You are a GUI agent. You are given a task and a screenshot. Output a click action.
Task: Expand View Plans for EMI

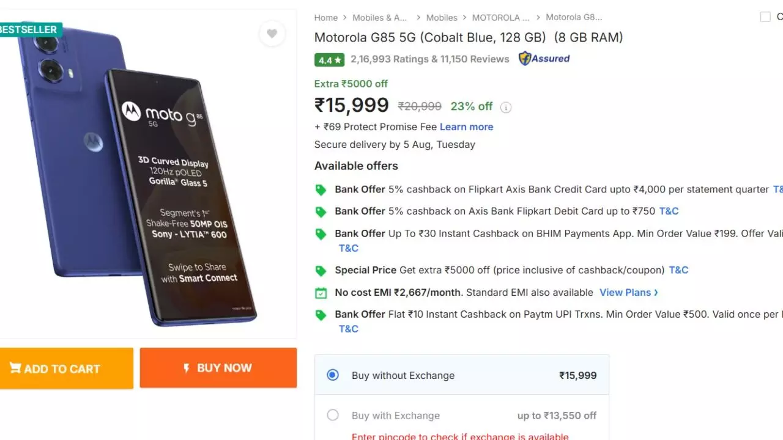click(x=628, y=293)
